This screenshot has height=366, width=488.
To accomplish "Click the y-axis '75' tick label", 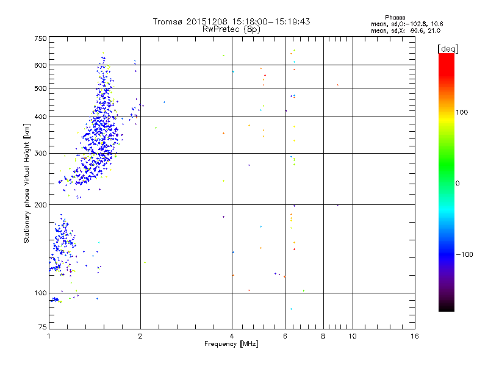I will [43, 327].
